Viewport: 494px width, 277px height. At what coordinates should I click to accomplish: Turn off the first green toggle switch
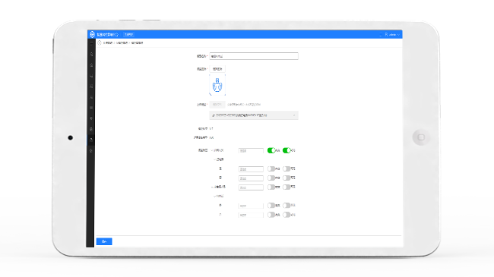[x=271, y=150]
